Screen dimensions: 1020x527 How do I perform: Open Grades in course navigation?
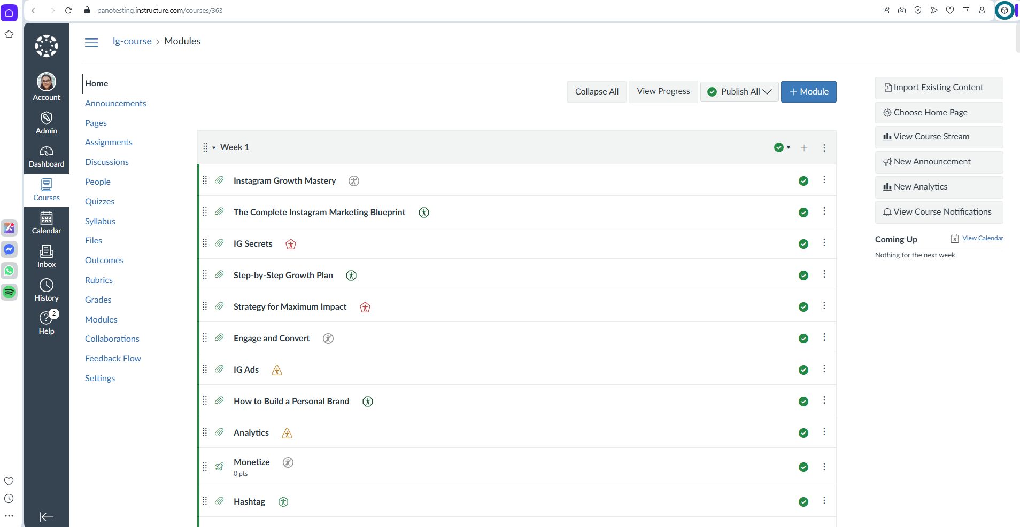pyautogui.click(x=98, y=300)
